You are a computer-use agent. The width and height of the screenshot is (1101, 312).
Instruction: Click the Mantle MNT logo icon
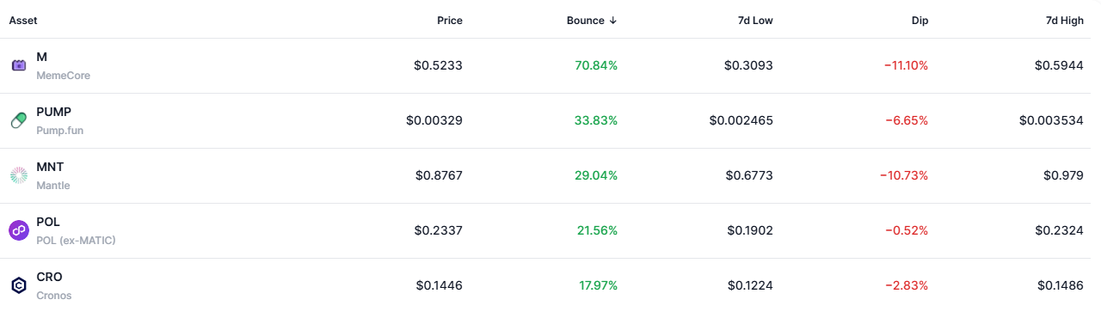click(x=19, y=175)
